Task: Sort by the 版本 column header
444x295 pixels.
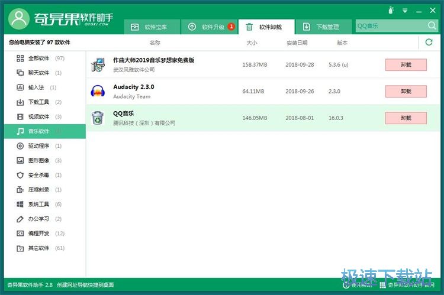Action: [x=342, y=43]
